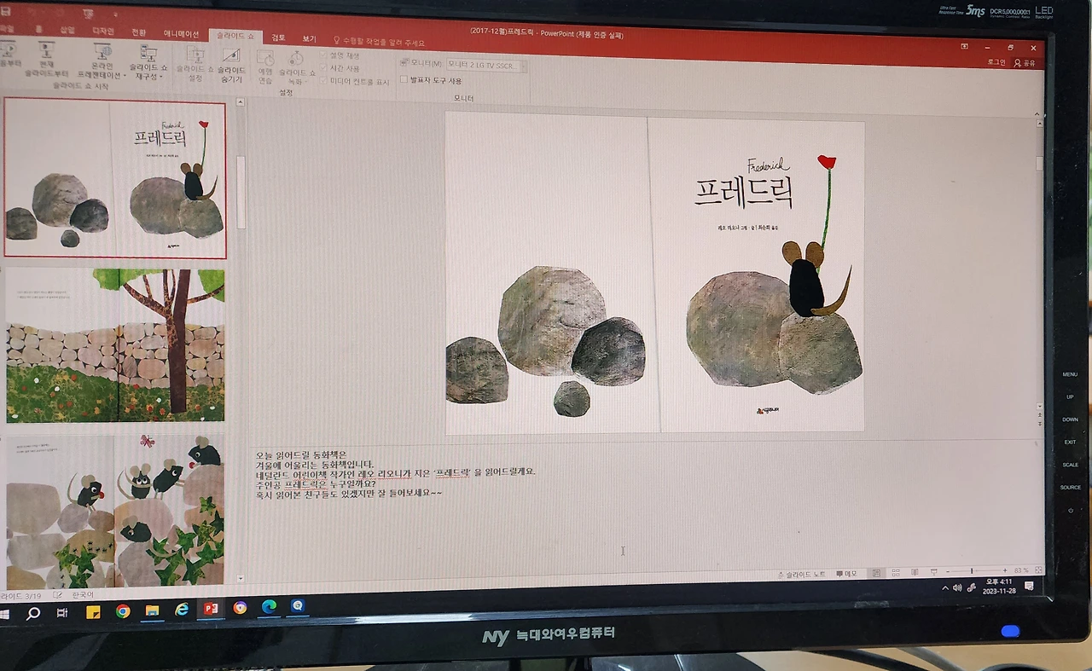Switch to Slide Sorter view
Screen dimensions: 1092x671
[x=895, y=573]
